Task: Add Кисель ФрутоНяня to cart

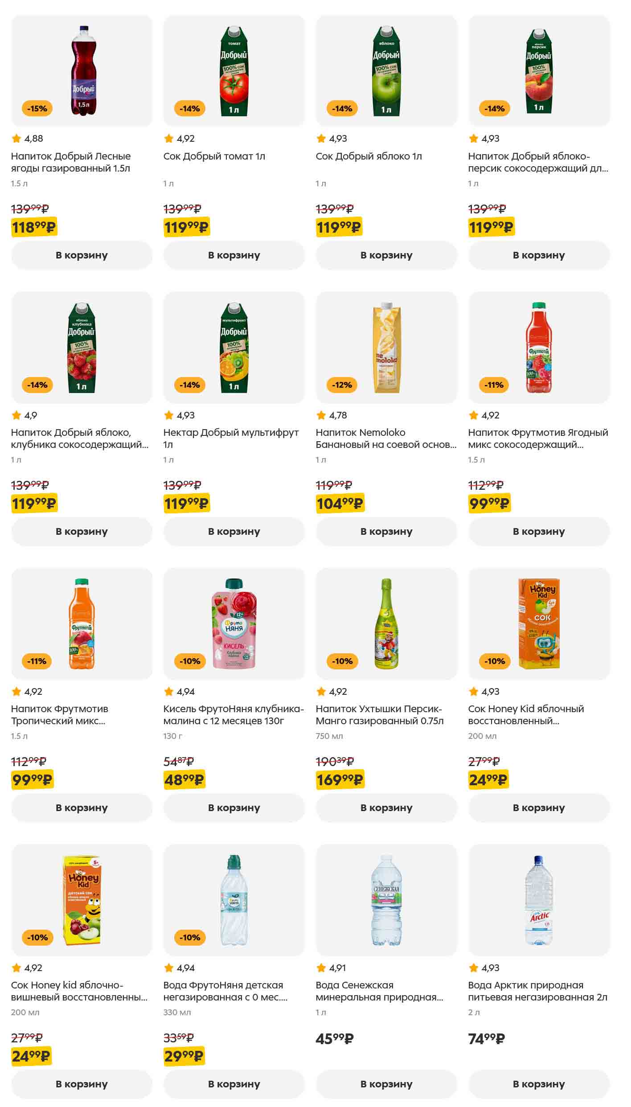Action: coord(234,808)
